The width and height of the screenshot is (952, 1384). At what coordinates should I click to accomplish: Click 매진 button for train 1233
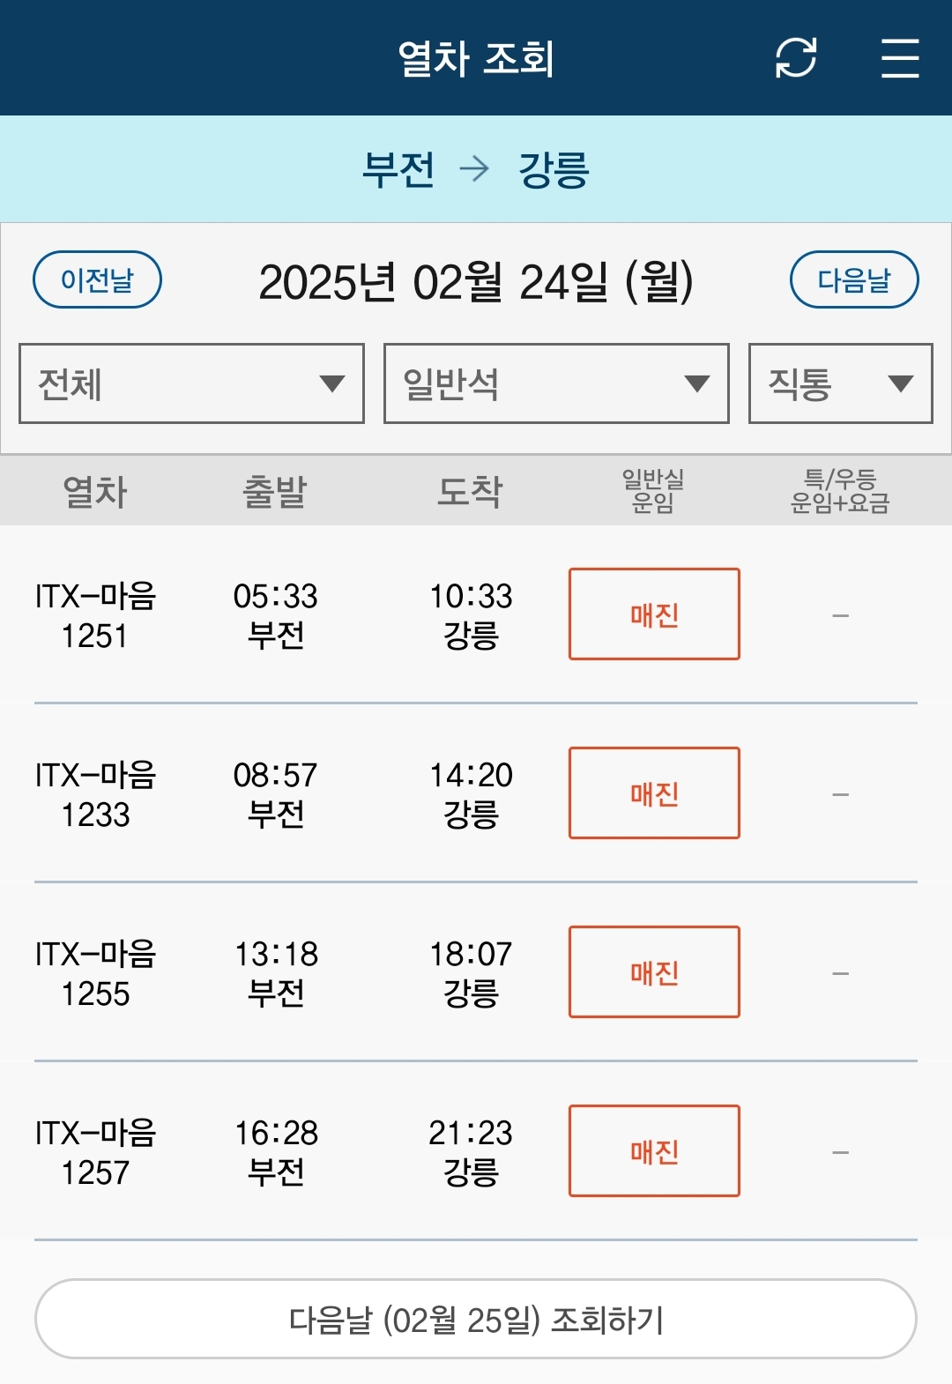[x=654, y=793]
